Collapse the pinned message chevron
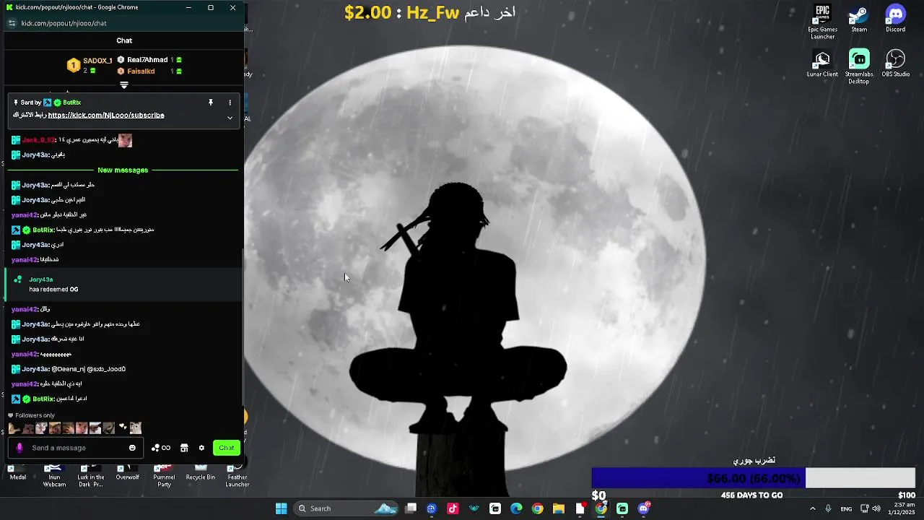924x520 pixels. 230,118
